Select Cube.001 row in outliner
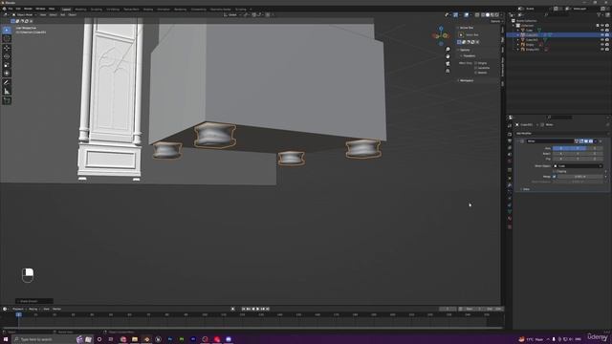This screenshot has height=344, width=612. click(558, 34)
